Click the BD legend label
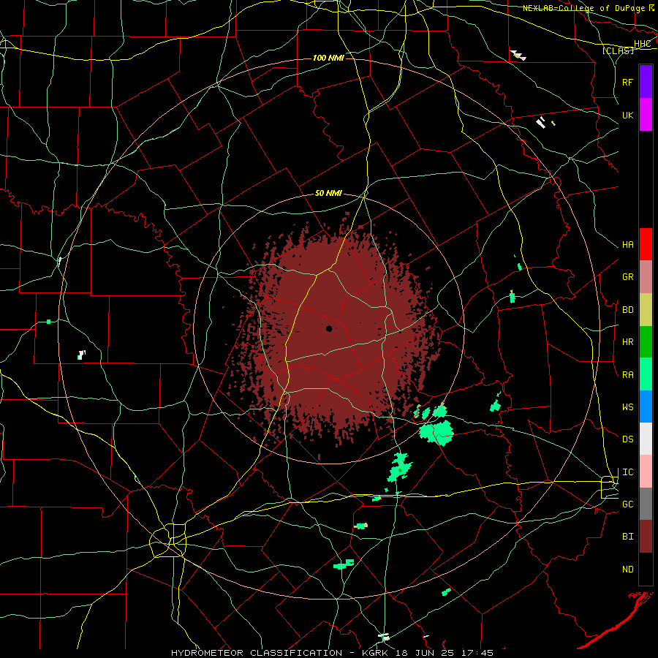Viewport: 658px width, 658px height. tap(627, 310)
